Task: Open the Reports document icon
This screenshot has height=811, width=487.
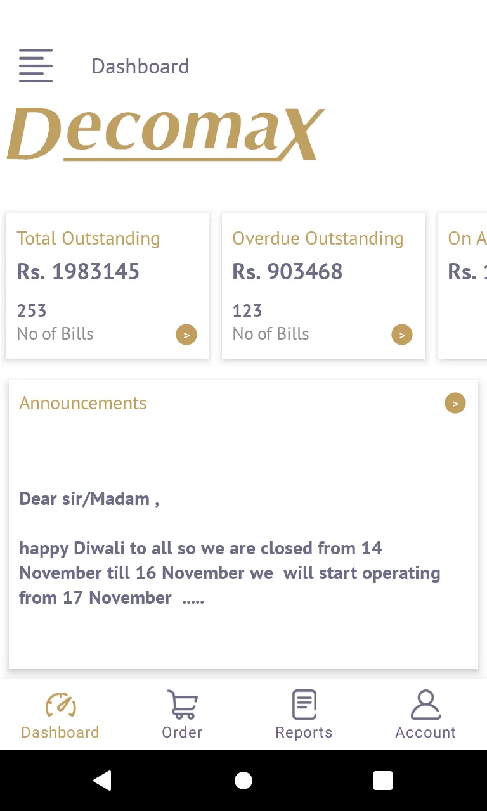Action: coord(304,705)
